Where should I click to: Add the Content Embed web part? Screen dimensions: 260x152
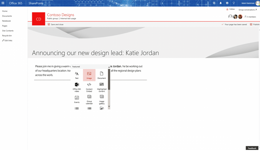89,87
